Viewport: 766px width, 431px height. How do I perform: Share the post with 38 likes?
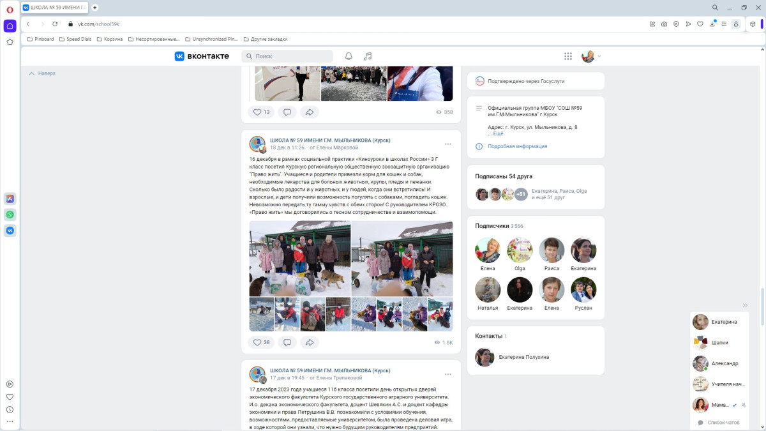[x=310, y=342]
